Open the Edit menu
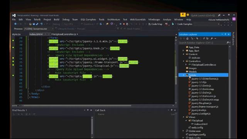Viewport: 247px width, 139px height. 20,20
